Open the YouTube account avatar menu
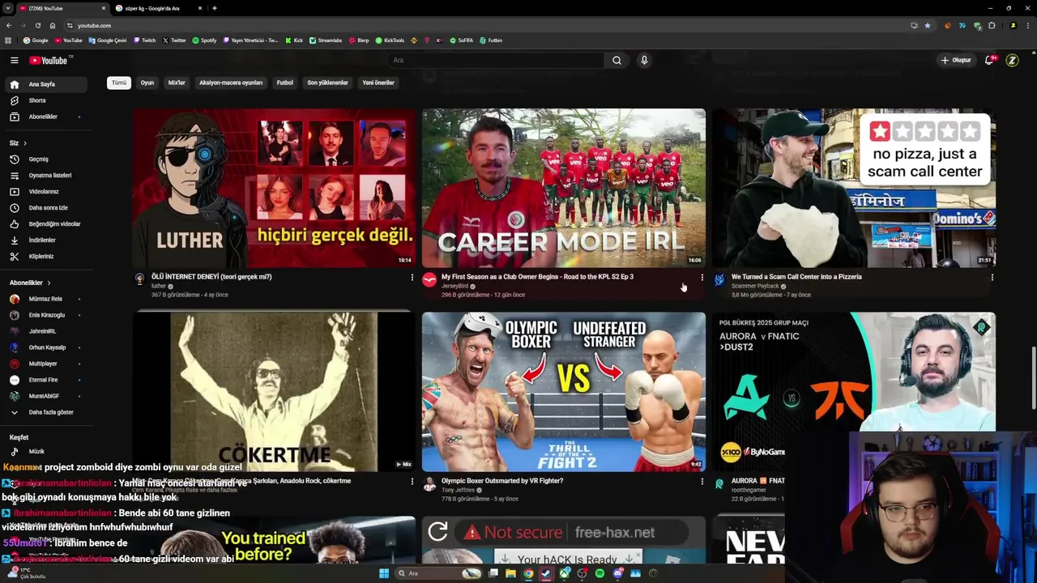 coord(1012,60)
